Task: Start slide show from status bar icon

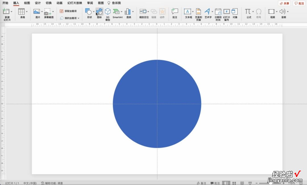Action: tap(250, 183)
